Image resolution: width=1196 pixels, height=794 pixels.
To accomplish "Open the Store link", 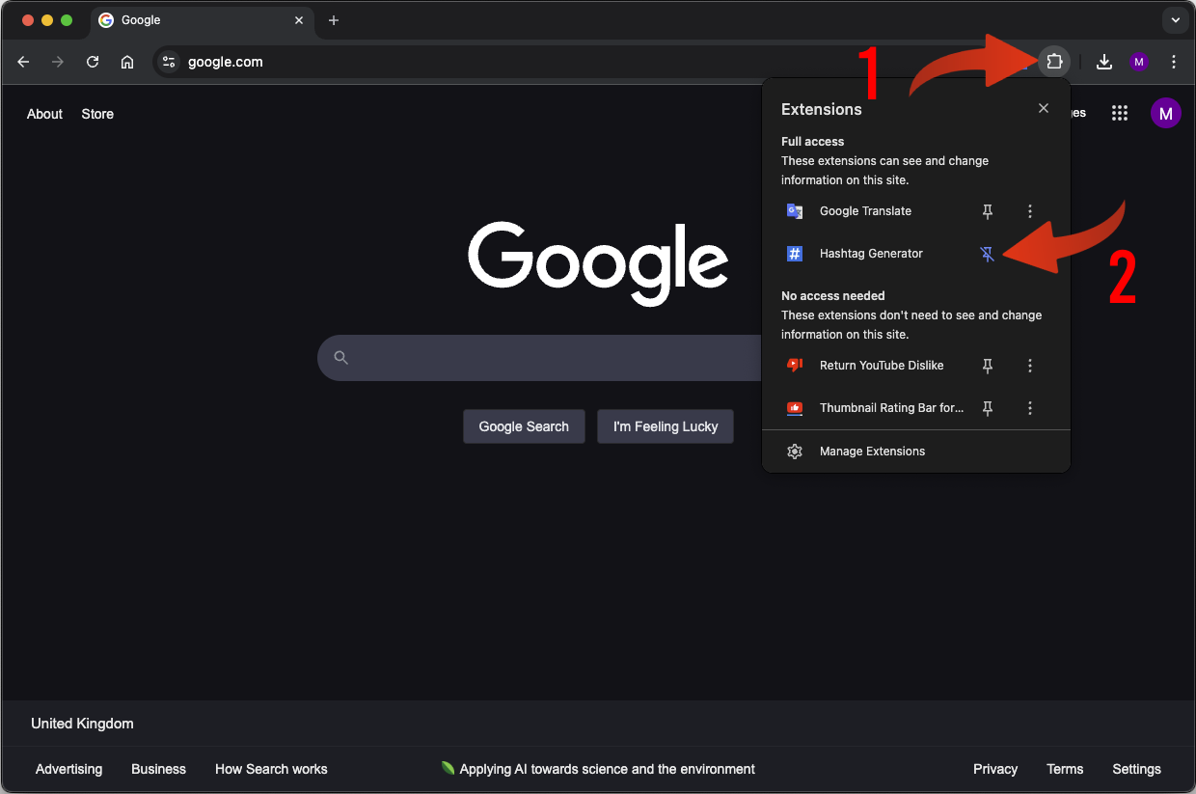I will point(97,114).
